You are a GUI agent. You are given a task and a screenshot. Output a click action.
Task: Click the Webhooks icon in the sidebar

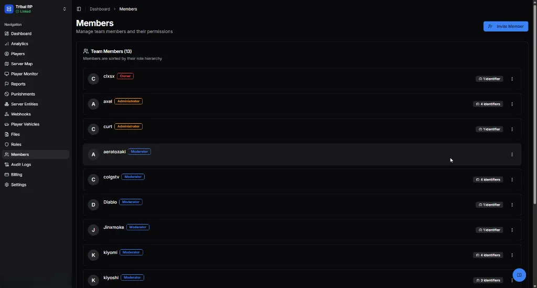pyautogui.click(x=6, y=114)
